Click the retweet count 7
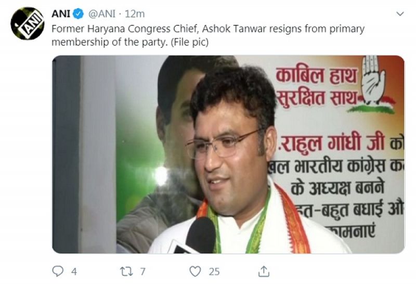 coord(143,272)
